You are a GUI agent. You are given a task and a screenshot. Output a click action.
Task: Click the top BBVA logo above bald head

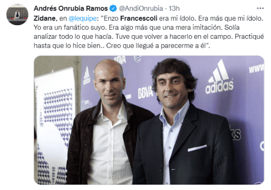(120, 60)
